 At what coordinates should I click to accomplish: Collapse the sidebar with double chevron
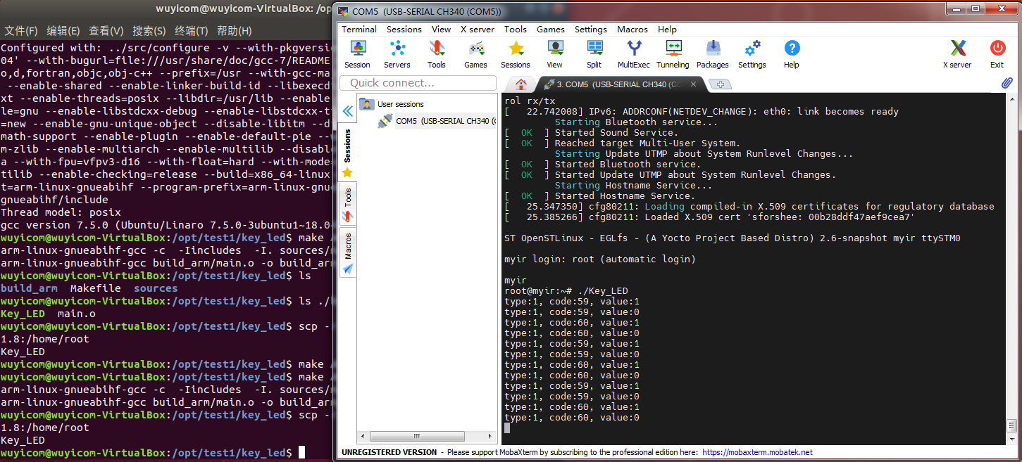pyautogui.click(x=347, y=111)
